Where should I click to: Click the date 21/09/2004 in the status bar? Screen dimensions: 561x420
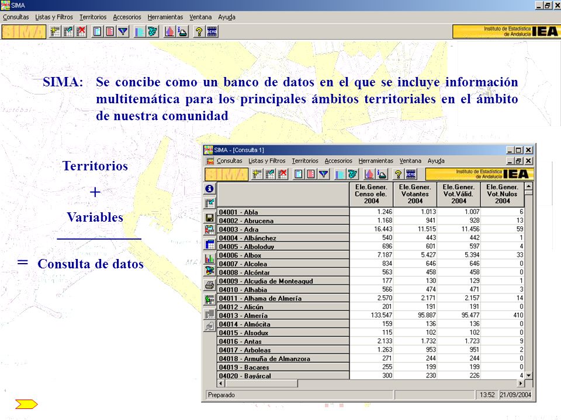point(515,395)
